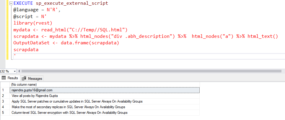Image resolution: width=285 pixels, height=120 pixels.
Task: Select row header number 1
Action: (5, 90)
